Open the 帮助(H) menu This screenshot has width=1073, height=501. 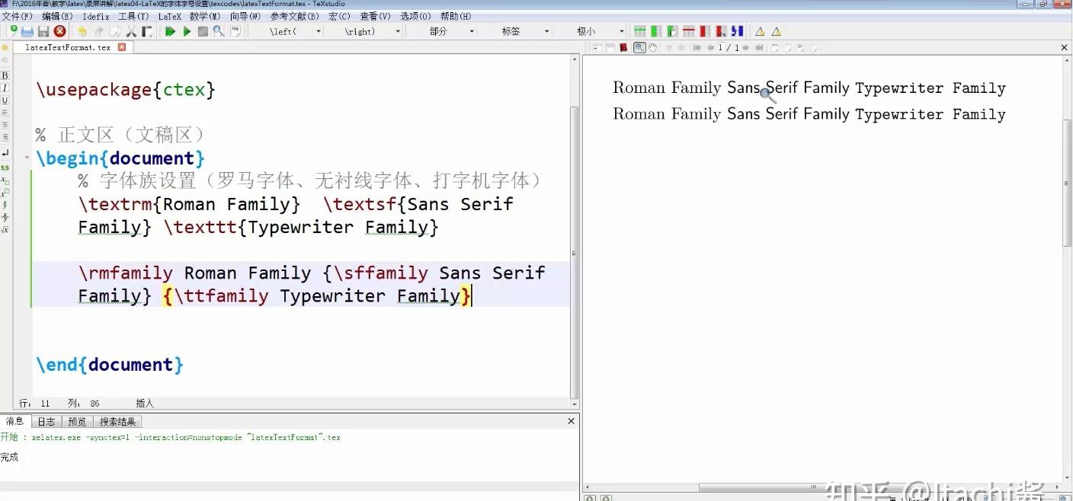pyautogui.click(x=456, y=16)
